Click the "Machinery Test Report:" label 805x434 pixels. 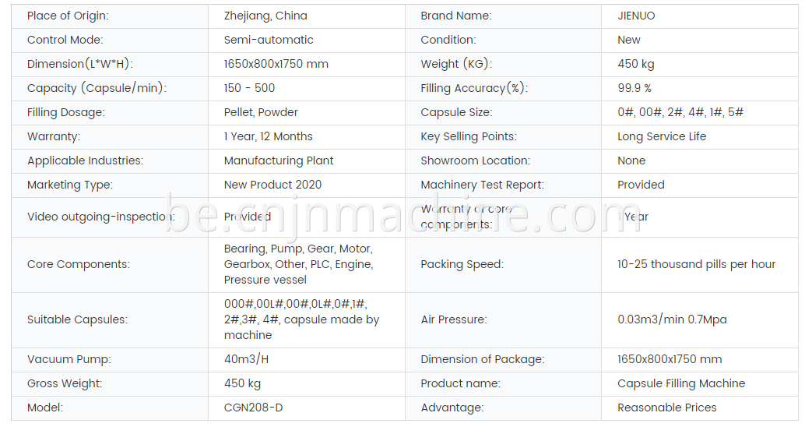482,185
